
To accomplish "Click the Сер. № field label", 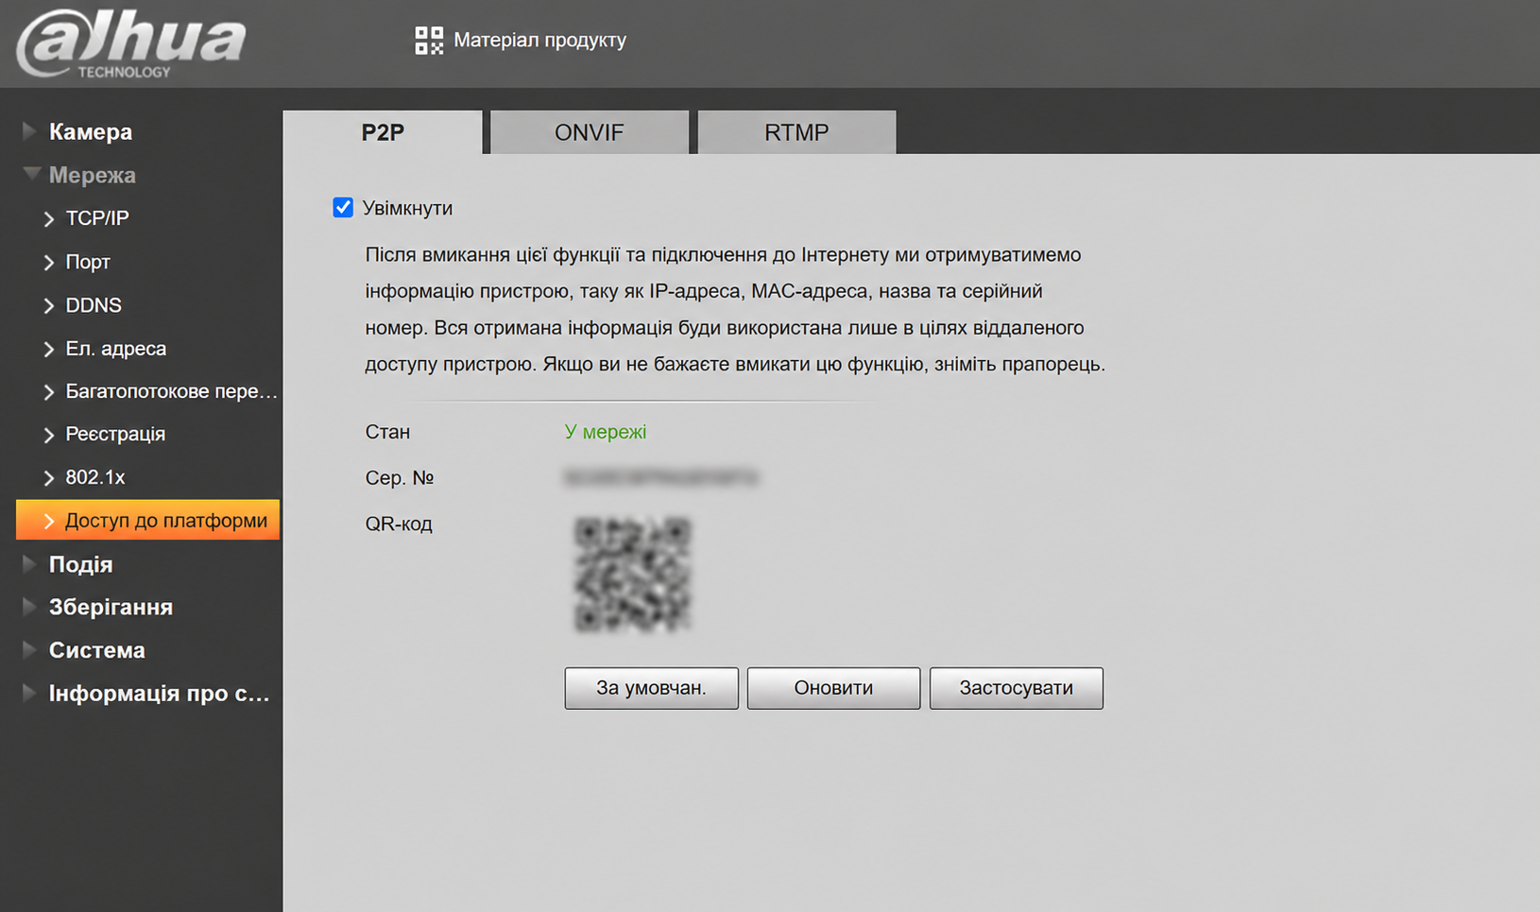I will pos(400,478).
